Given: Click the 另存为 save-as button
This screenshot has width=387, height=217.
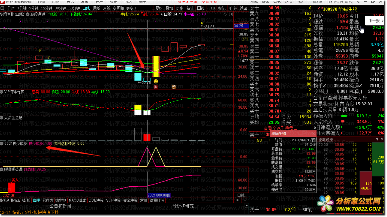Looking at the screenshot, I should (x=47, y=201).
